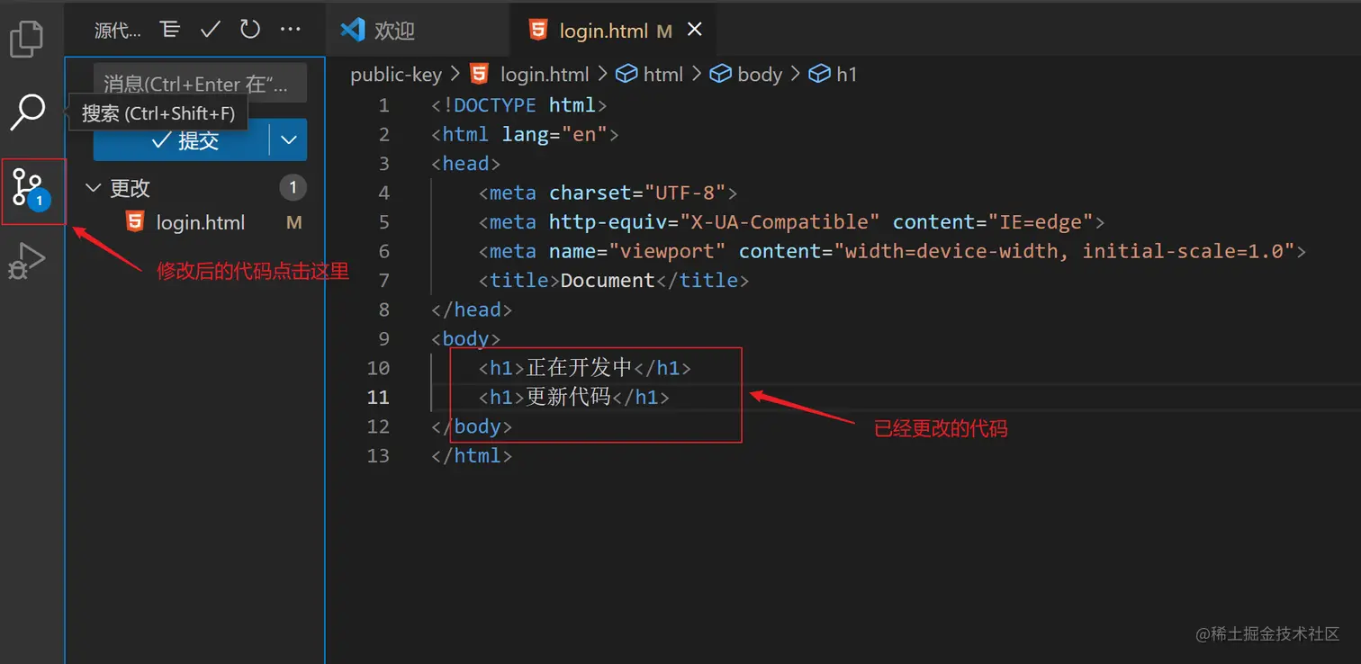Click the M modified badge next to login.html

tap(293, 222)
